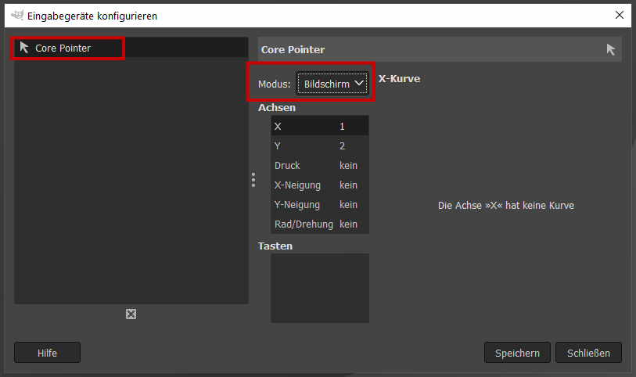Screen dimensions: 636x377
Task: Click the three-dot pane divider handle
Action: coord(253,180)
